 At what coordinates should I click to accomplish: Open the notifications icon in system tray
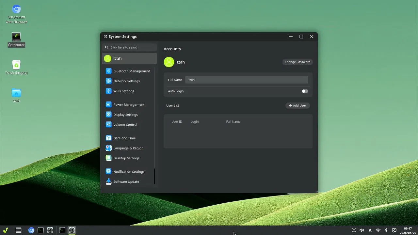tap(394, 230)
